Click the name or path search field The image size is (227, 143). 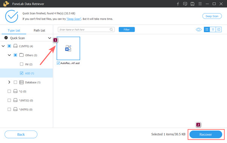[86, 30]
